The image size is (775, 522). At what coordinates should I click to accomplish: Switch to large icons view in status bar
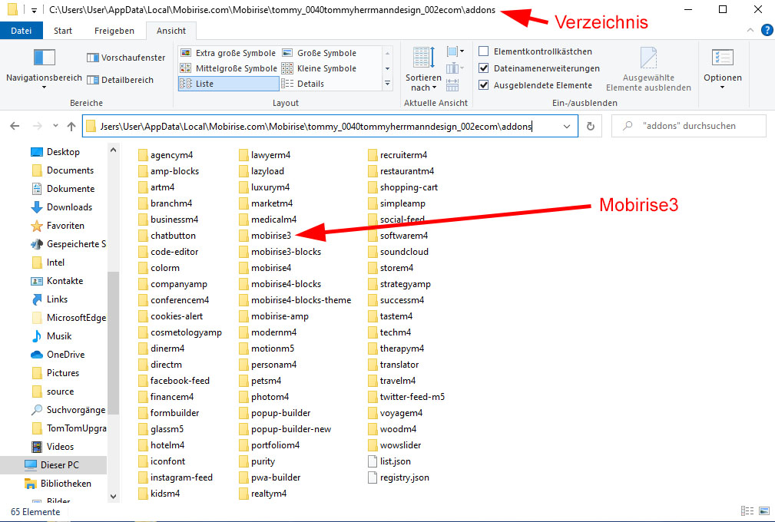763,511
